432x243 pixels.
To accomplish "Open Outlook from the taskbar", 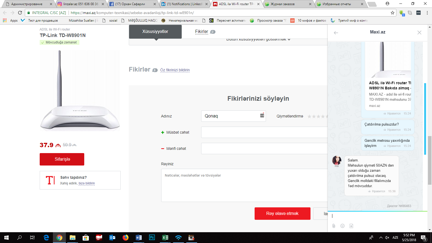I will click(x=112, y=238).
